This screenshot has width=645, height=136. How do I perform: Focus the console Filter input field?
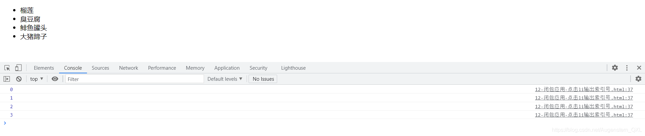(x=134, y=79)
